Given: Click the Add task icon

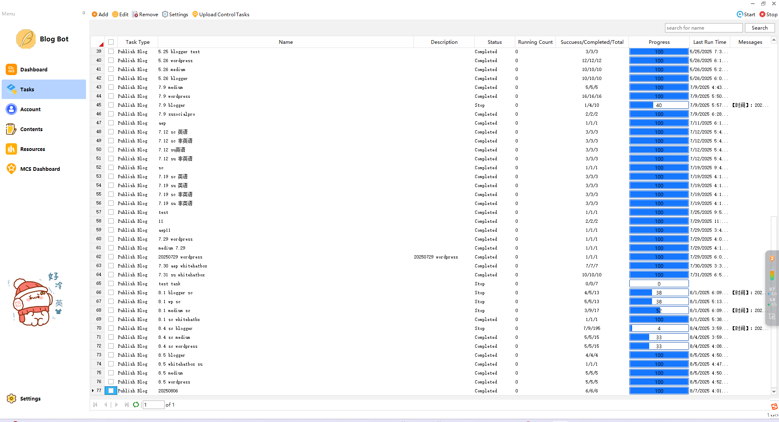Looking at the screenshot, I should click(95, 14).
